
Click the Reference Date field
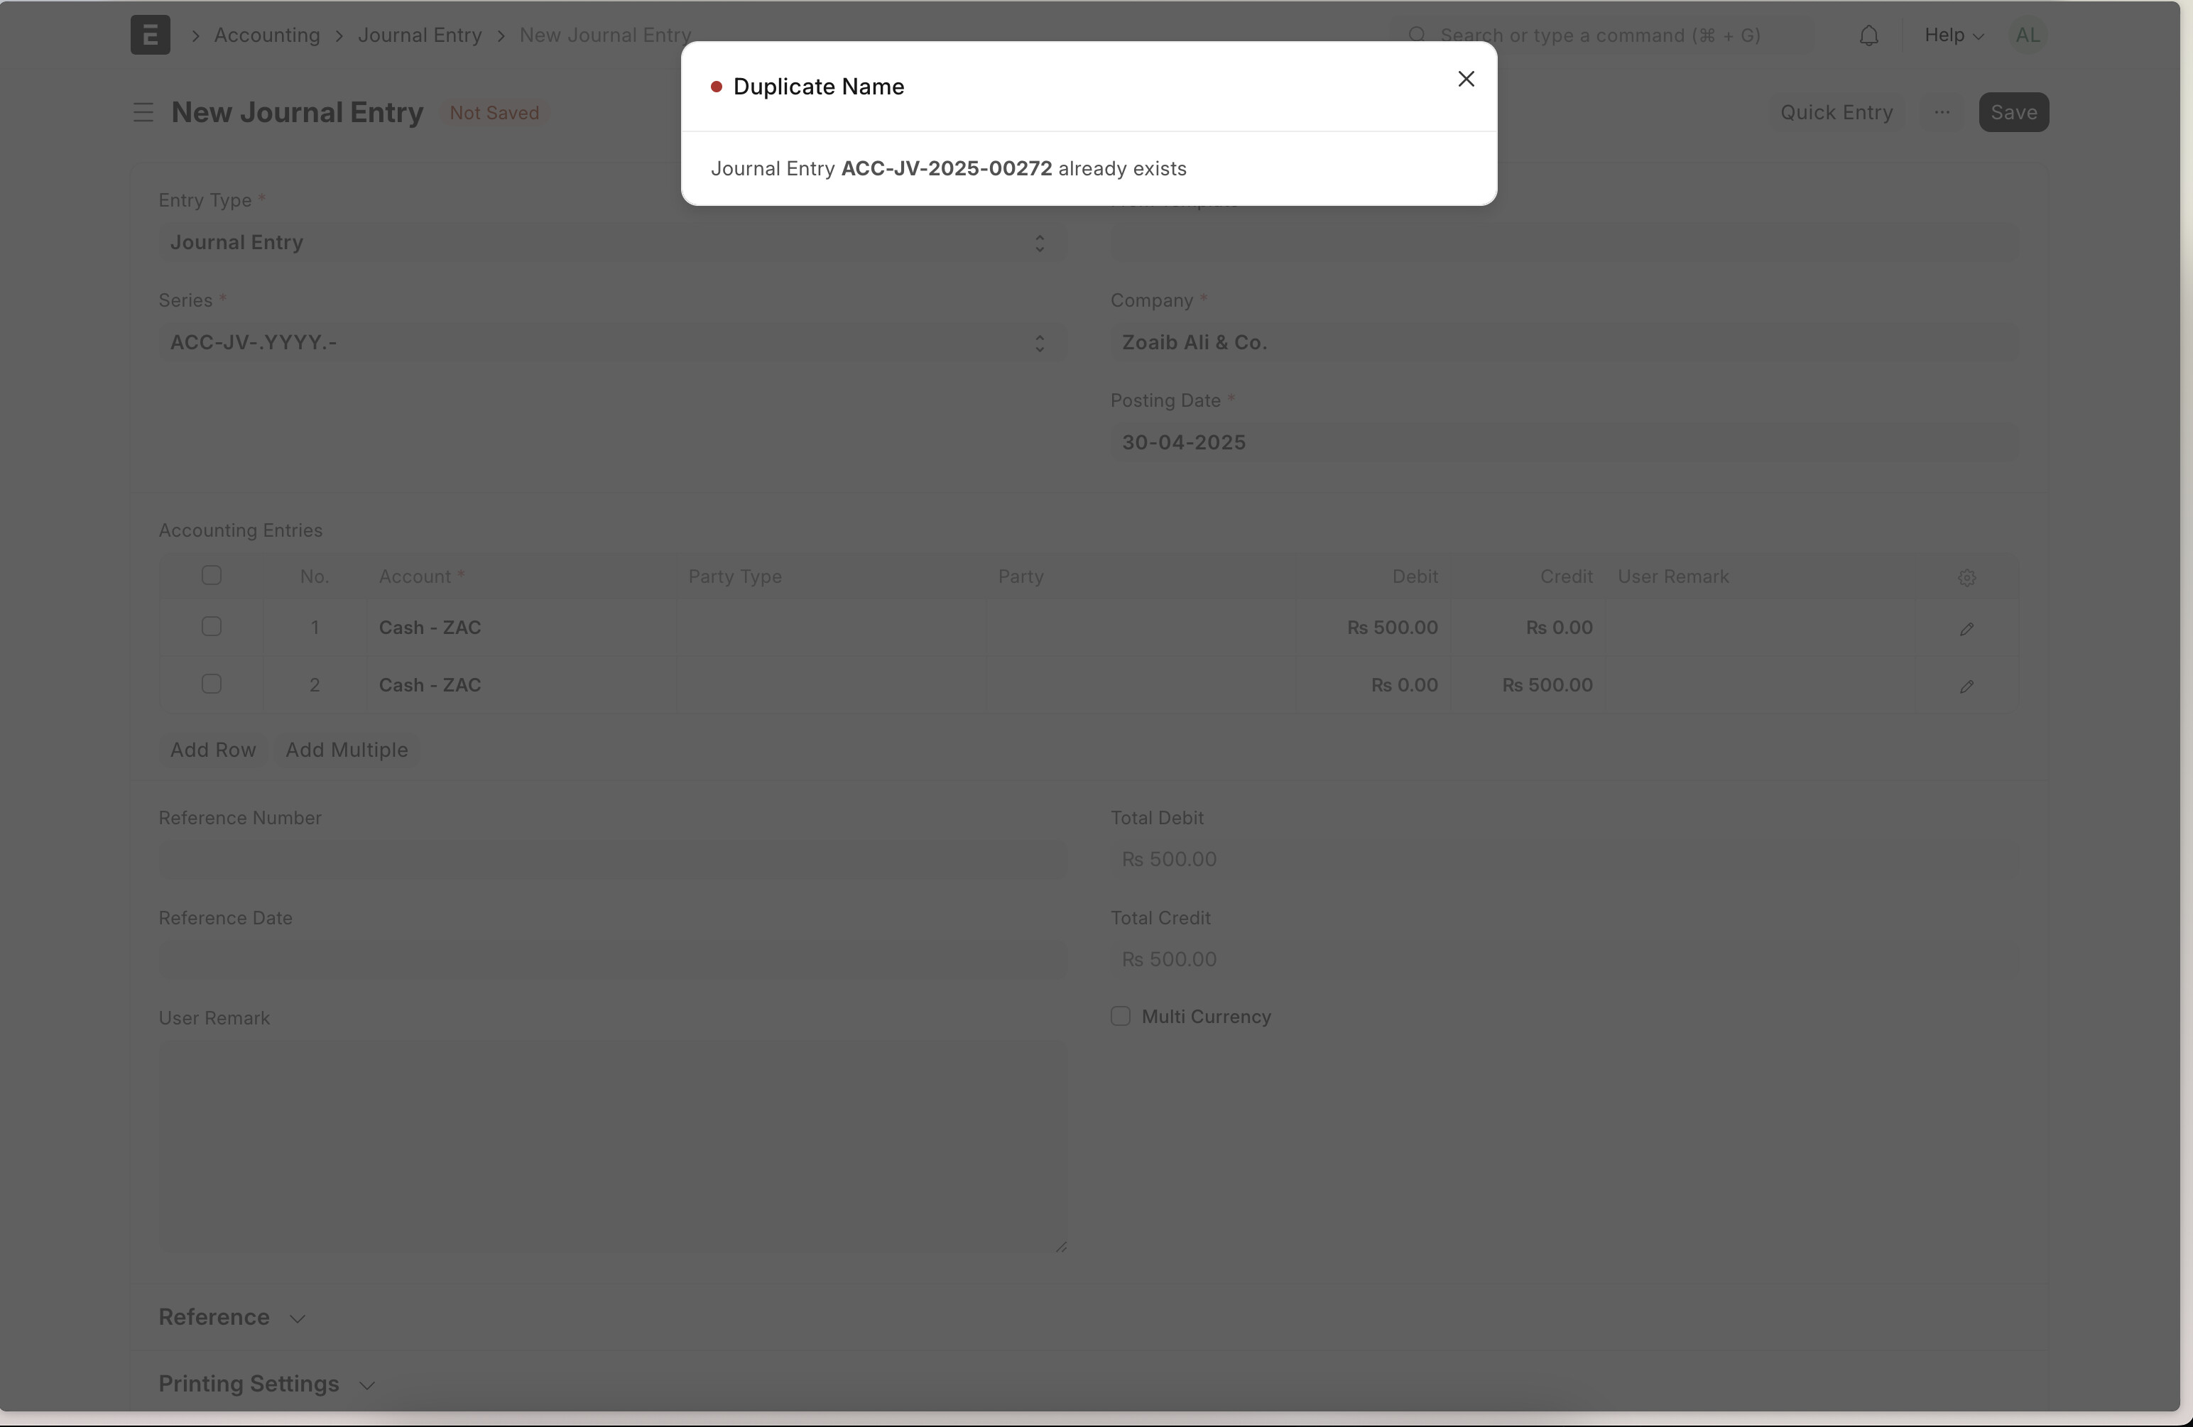pos(613,960)
